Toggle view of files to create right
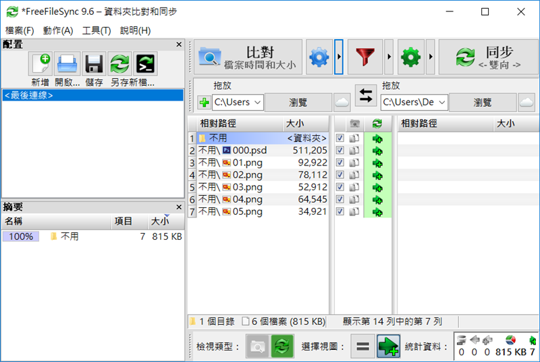Image resolution: width=540 pixels, height=362 pixels. 389,346
